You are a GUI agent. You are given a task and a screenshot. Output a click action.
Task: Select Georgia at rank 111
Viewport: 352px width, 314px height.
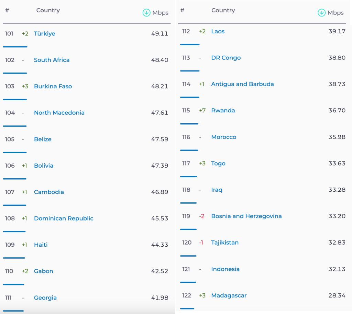(x=45, y=298)
